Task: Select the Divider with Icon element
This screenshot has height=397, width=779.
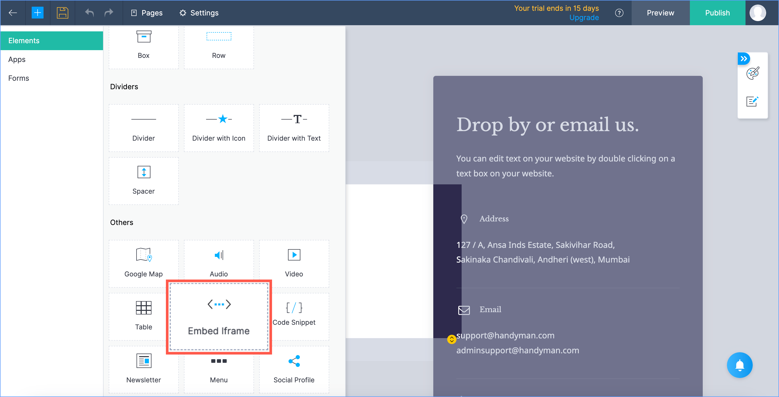Action: (x=219, y=128)
